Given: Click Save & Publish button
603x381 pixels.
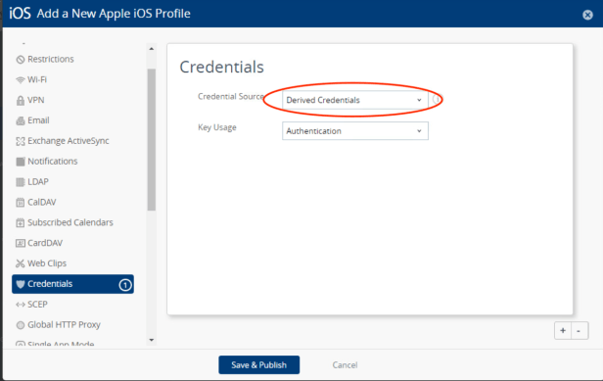Looking at the screenshot, I should (258, 364).
